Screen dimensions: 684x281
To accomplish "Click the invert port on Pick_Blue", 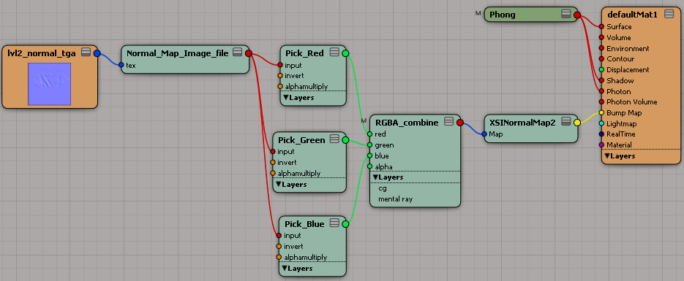I will click(x=279, y=246).
